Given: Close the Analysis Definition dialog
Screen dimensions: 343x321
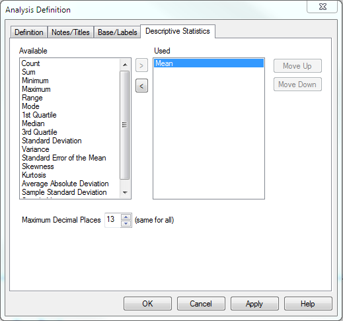Looking at the screenshot, I should click(323, 7).
